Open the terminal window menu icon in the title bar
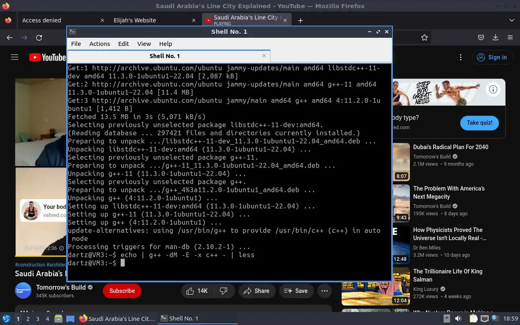 point(72,31)
